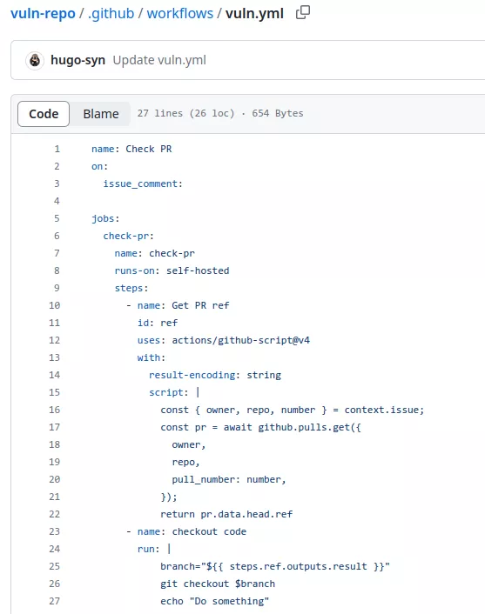Select line number 25
The height and width of the screenshot is (614, 485).
[x=55, y=566]
